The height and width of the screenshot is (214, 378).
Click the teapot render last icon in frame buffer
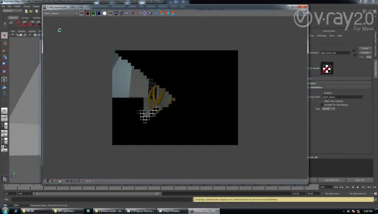coord(150,13)
